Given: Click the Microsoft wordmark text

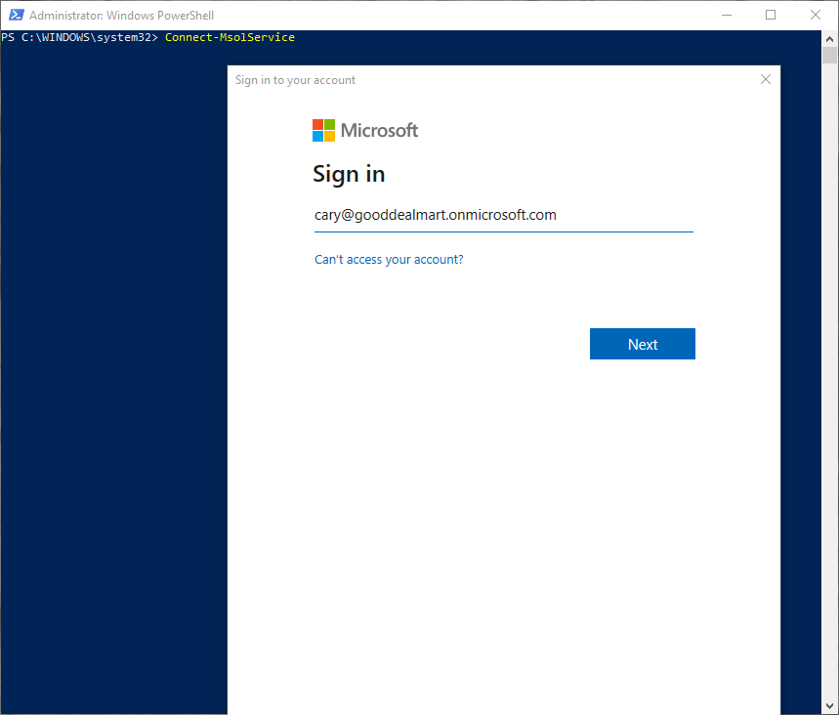Looking at the screenshot, I should pyautogui.click(x=379, y=130).
